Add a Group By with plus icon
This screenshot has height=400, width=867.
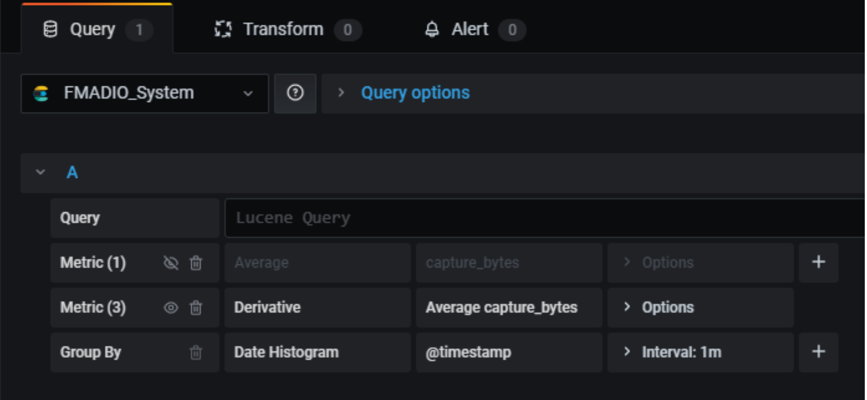(x=818, y=352)
